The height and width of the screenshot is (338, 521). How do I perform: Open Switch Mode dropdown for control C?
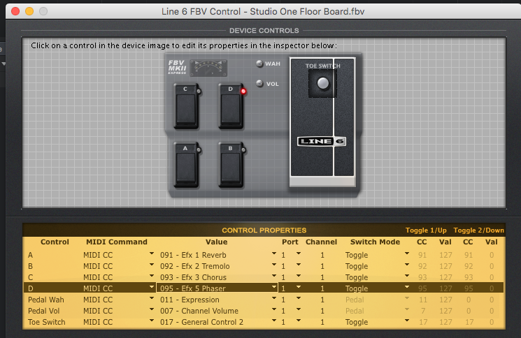pos(407,276)
